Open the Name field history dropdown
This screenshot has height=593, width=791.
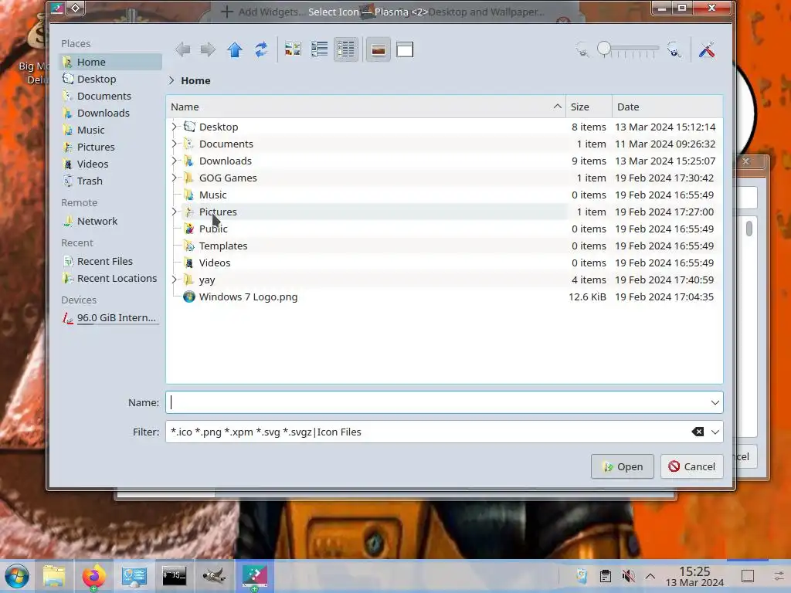tap(715, 402)
